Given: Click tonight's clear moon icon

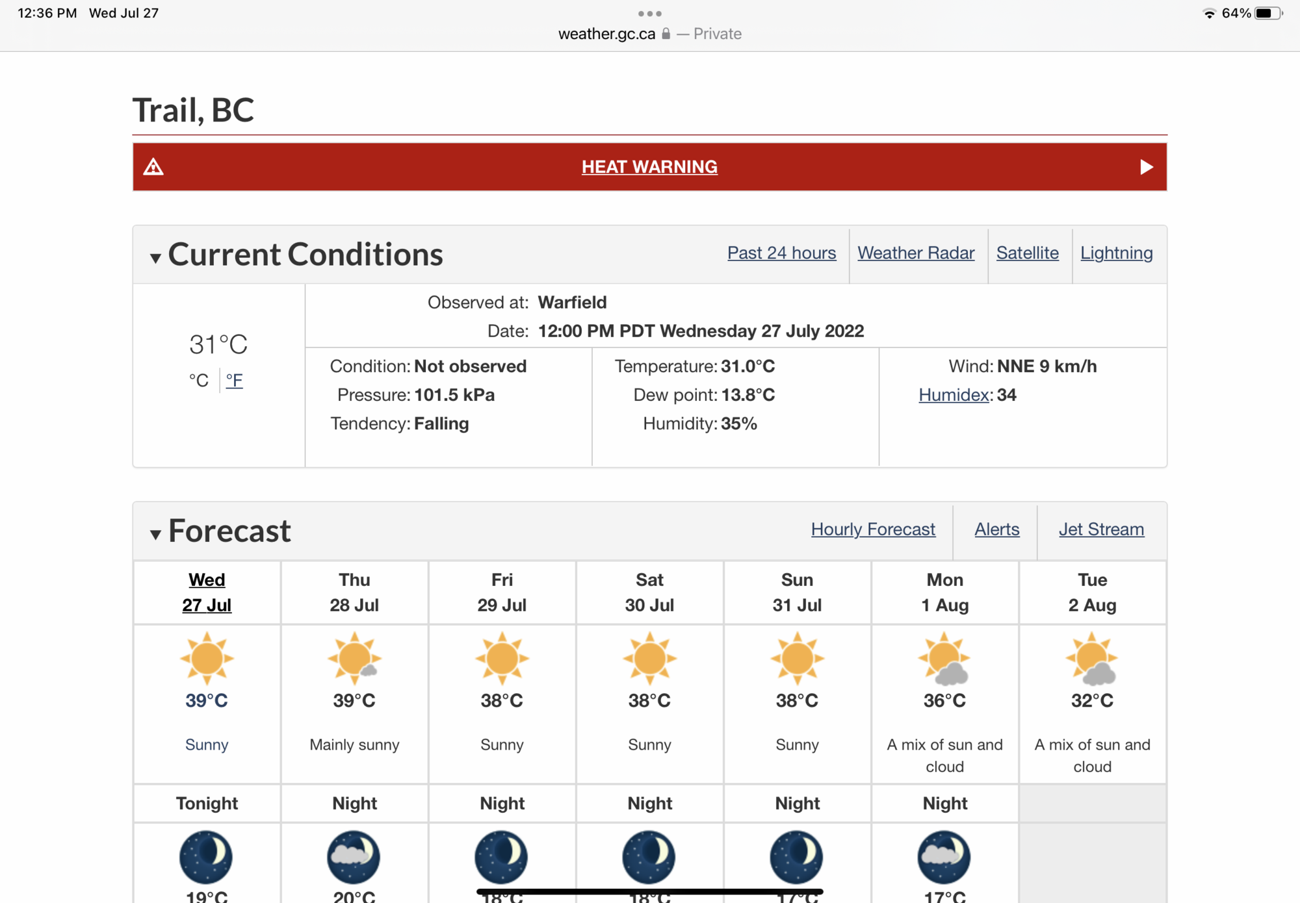Looking at the screenshot, I should coord(206,857).
